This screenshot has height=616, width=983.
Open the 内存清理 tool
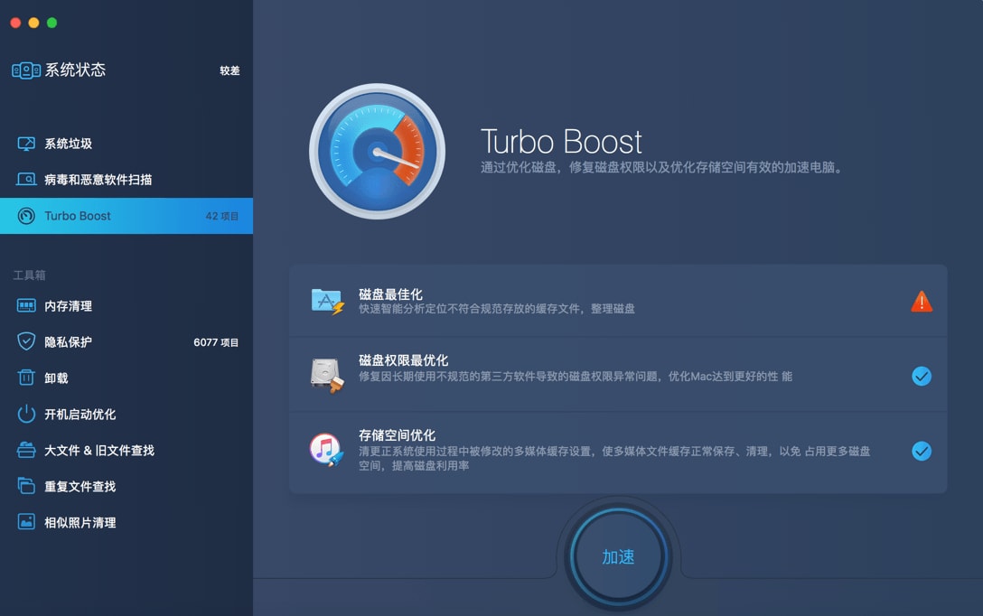[126, 306]
